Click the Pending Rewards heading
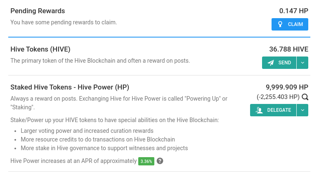This screenshot has width=319, height=172. coord(38,11)
